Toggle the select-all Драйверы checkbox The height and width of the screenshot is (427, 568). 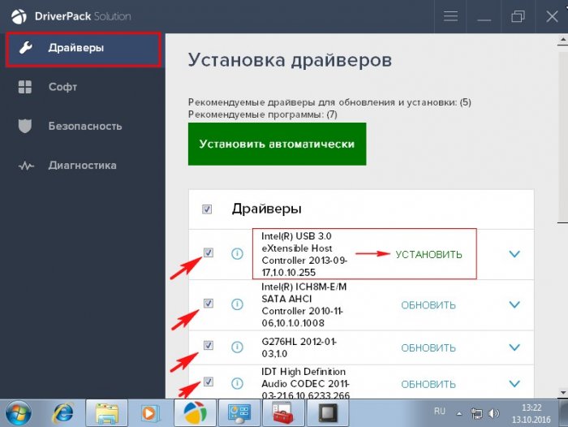(207, 209)
